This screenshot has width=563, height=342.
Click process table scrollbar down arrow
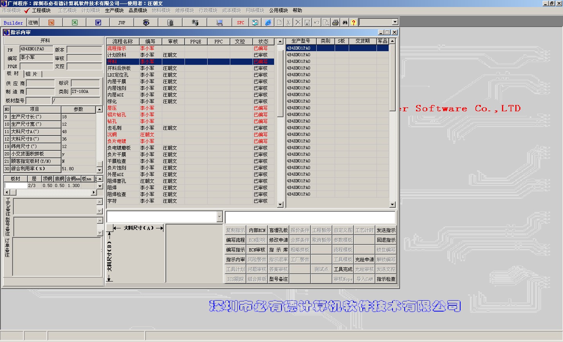point(280,204)
